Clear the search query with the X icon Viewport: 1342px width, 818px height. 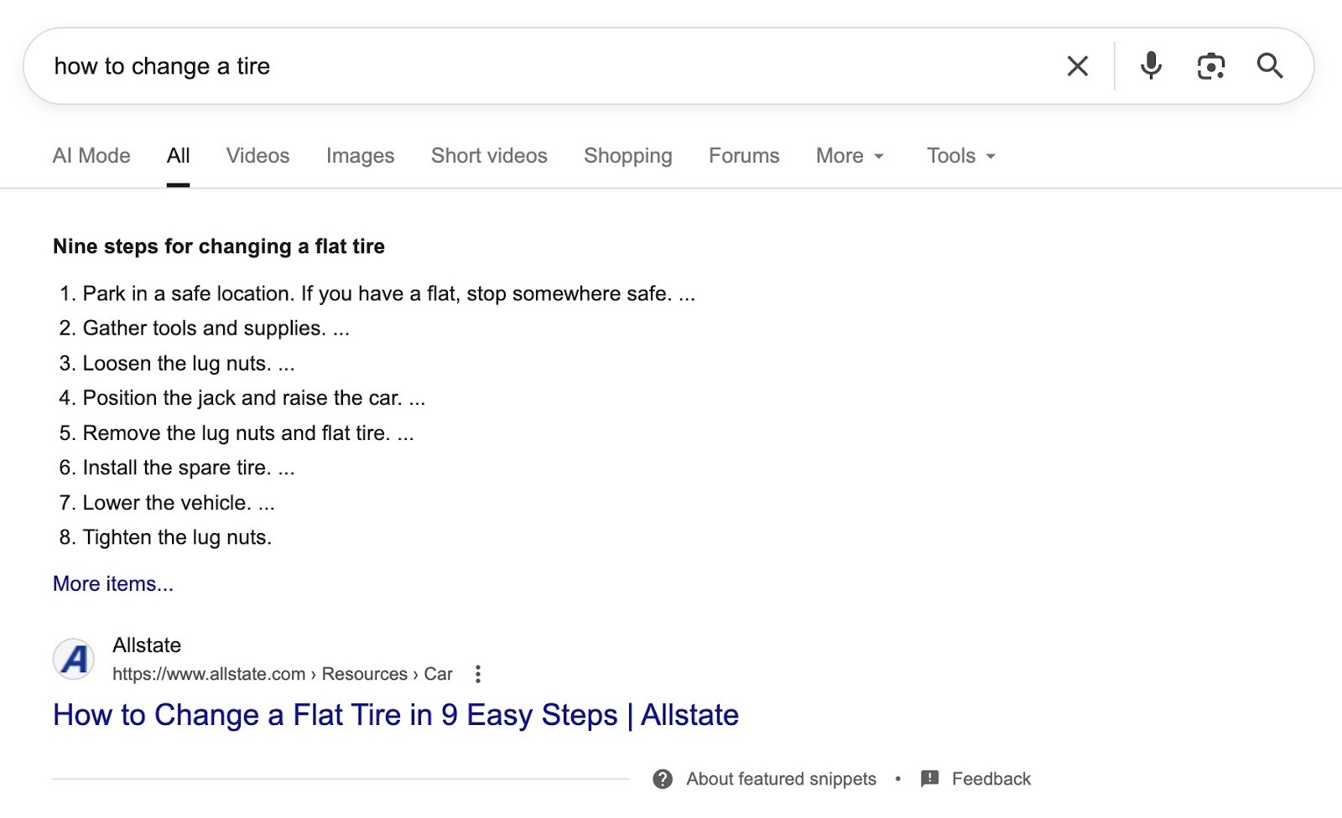(x=1077, y=65)
